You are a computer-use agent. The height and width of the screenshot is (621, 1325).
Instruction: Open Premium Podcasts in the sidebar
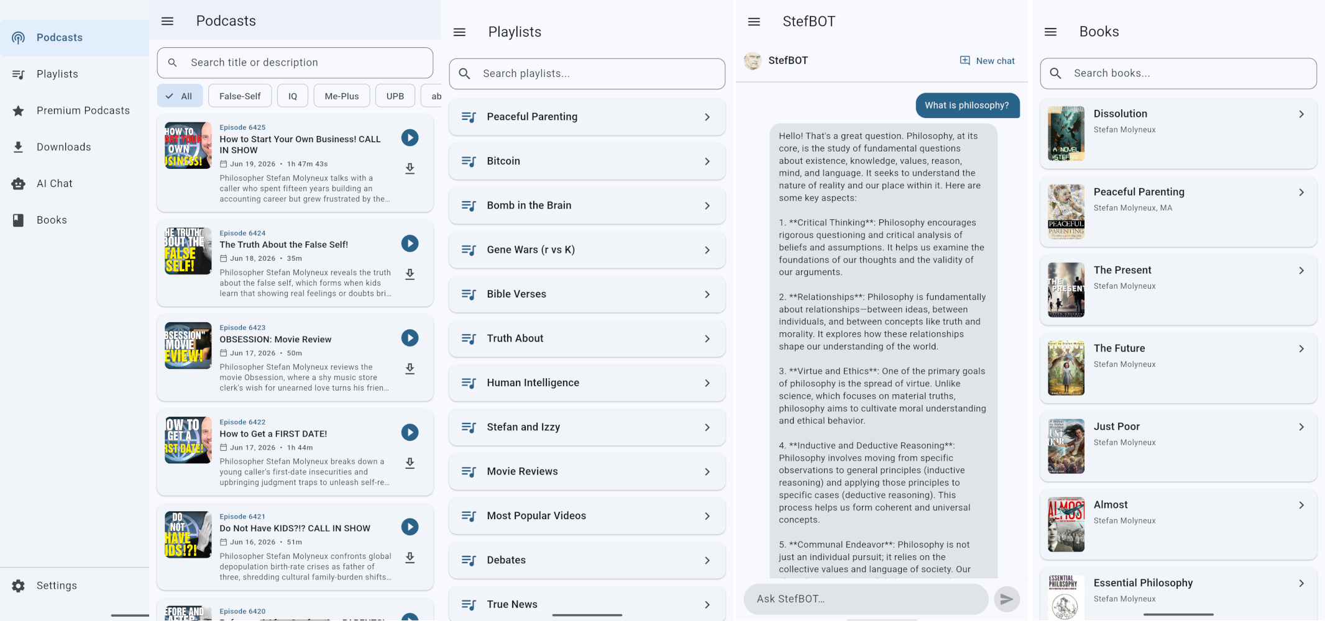pos(75,111)
